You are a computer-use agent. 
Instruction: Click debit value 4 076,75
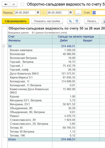70,116
